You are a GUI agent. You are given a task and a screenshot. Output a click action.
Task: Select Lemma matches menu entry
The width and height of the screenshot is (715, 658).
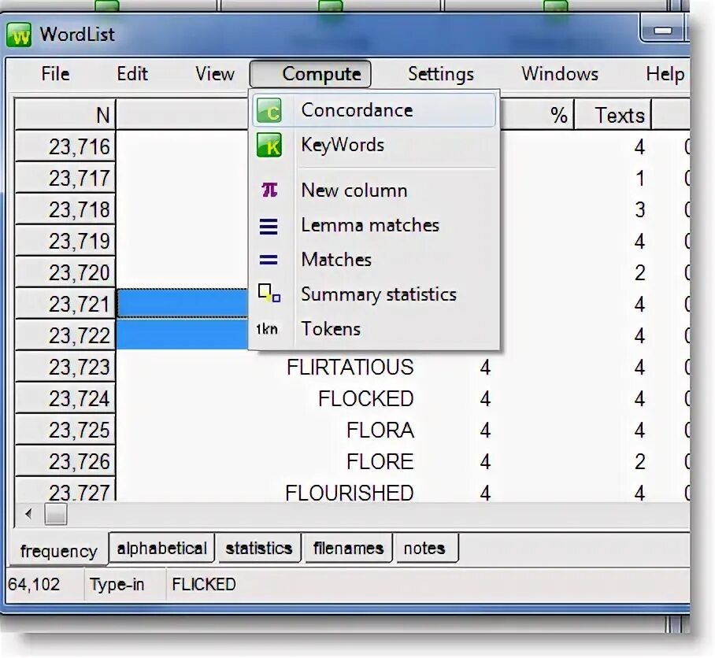point(374,225)
